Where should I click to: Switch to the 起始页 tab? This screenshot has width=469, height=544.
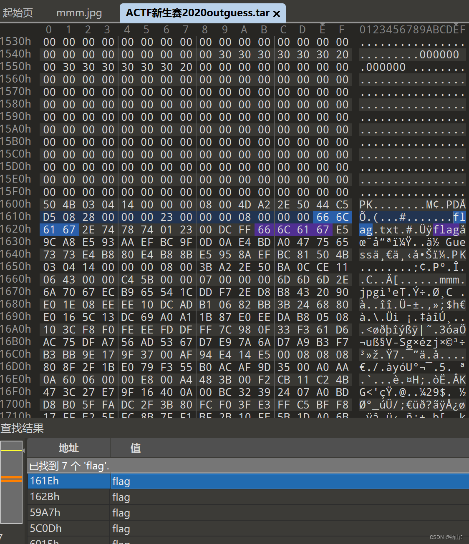click(18, 13)
